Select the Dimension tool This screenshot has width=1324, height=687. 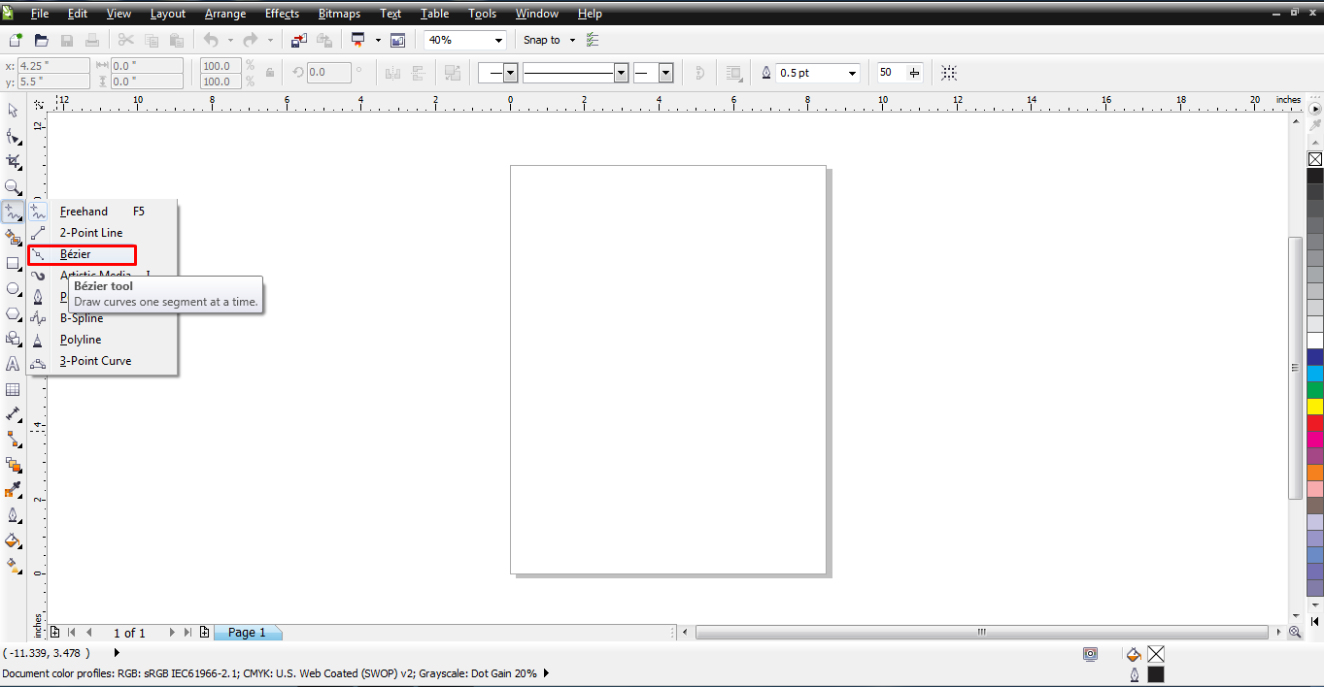coord(13,414)
